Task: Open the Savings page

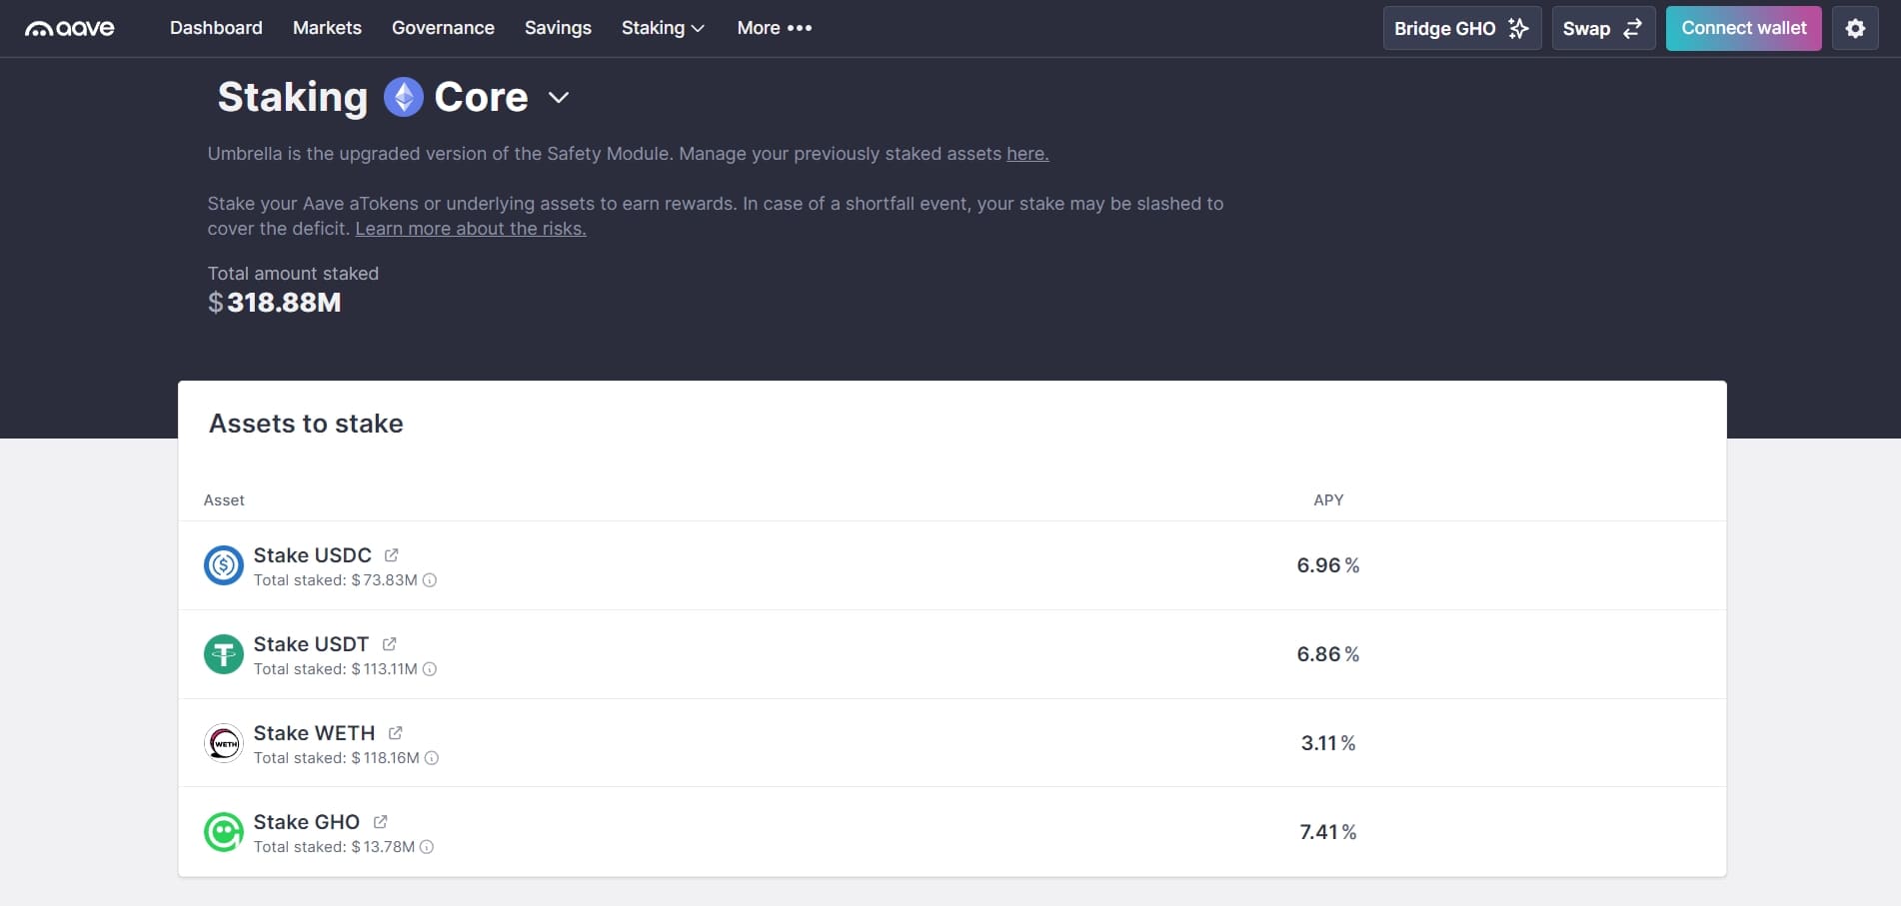Action: point(558,28)
